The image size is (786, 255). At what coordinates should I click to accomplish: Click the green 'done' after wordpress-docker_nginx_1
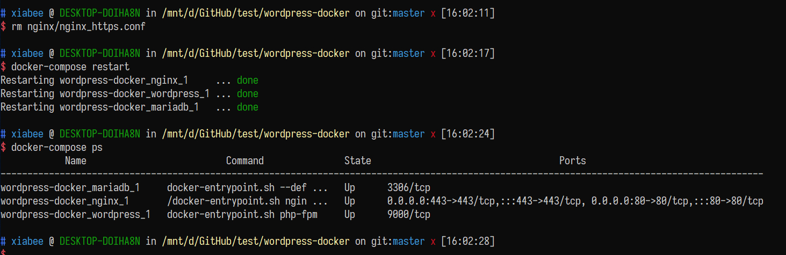tap(248, 81)
